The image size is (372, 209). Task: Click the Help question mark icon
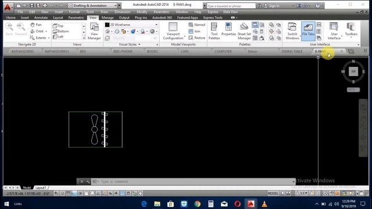click(x=318, y=6)
